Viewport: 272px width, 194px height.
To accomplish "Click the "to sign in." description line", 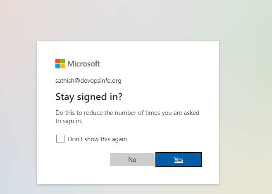I will pos(69,121).
